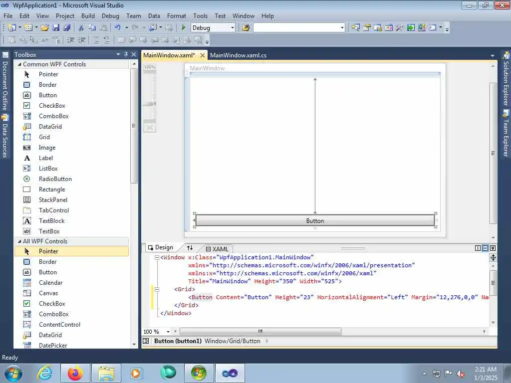Viewport: 511px width, 383px height.
Task: Collapse the XAML pane with the double-chevron button
Action: pos(493,248)
